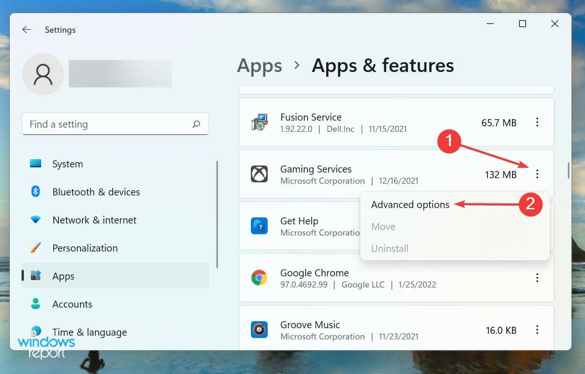585x374 pixels.
Task: Select the Google Chrome app icon
Action: 259,278
